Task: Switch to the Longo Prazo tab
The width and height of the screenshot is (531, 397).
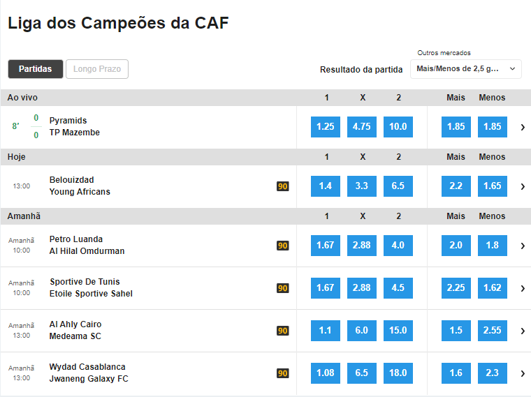Action: [x=97, y=69]
